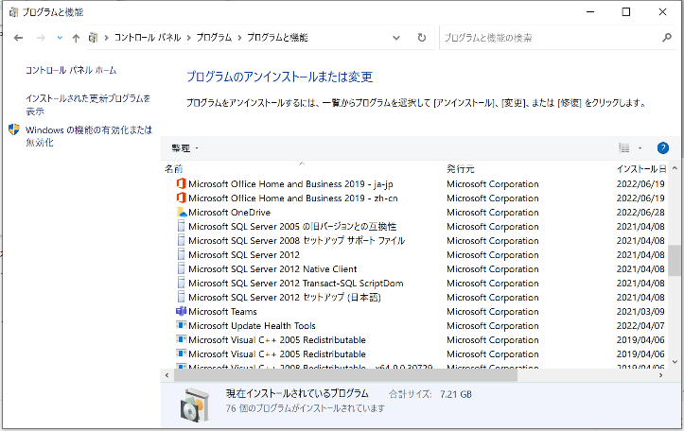The image size is (684, 431).
Task: Expand the address bar history dropdown
Action: [x=396, y=38]
